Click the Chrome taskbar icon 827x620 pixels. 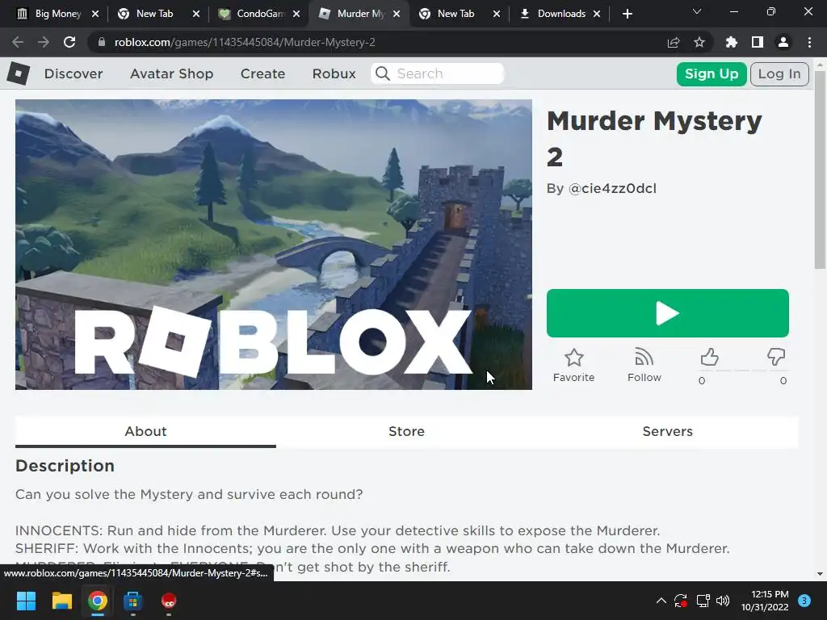(98, 601)
